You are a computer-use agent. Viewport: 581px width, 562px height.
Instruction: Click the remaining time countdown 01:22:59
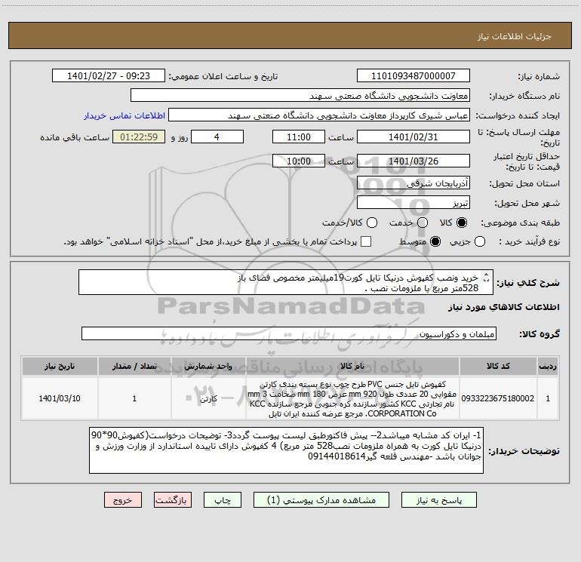139,137
